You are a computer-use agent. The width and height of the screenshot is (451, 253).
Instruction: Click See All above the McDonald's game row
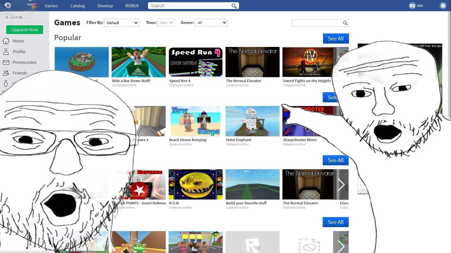(336, 222)
